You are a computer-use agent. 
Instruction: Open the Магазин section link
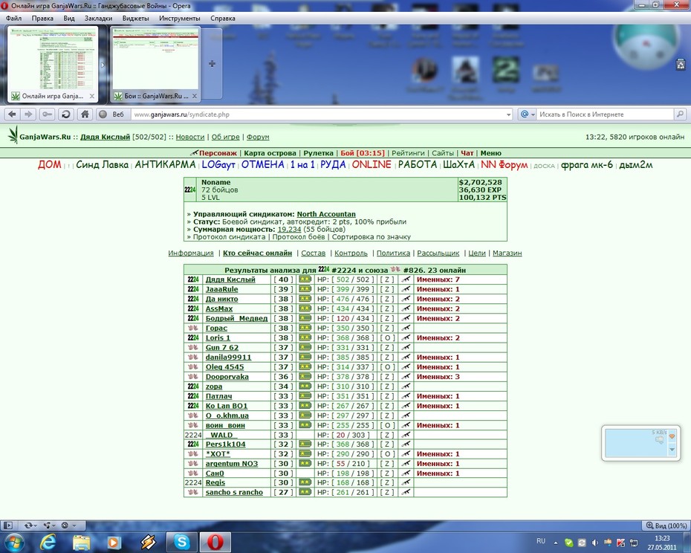point(507,253)
